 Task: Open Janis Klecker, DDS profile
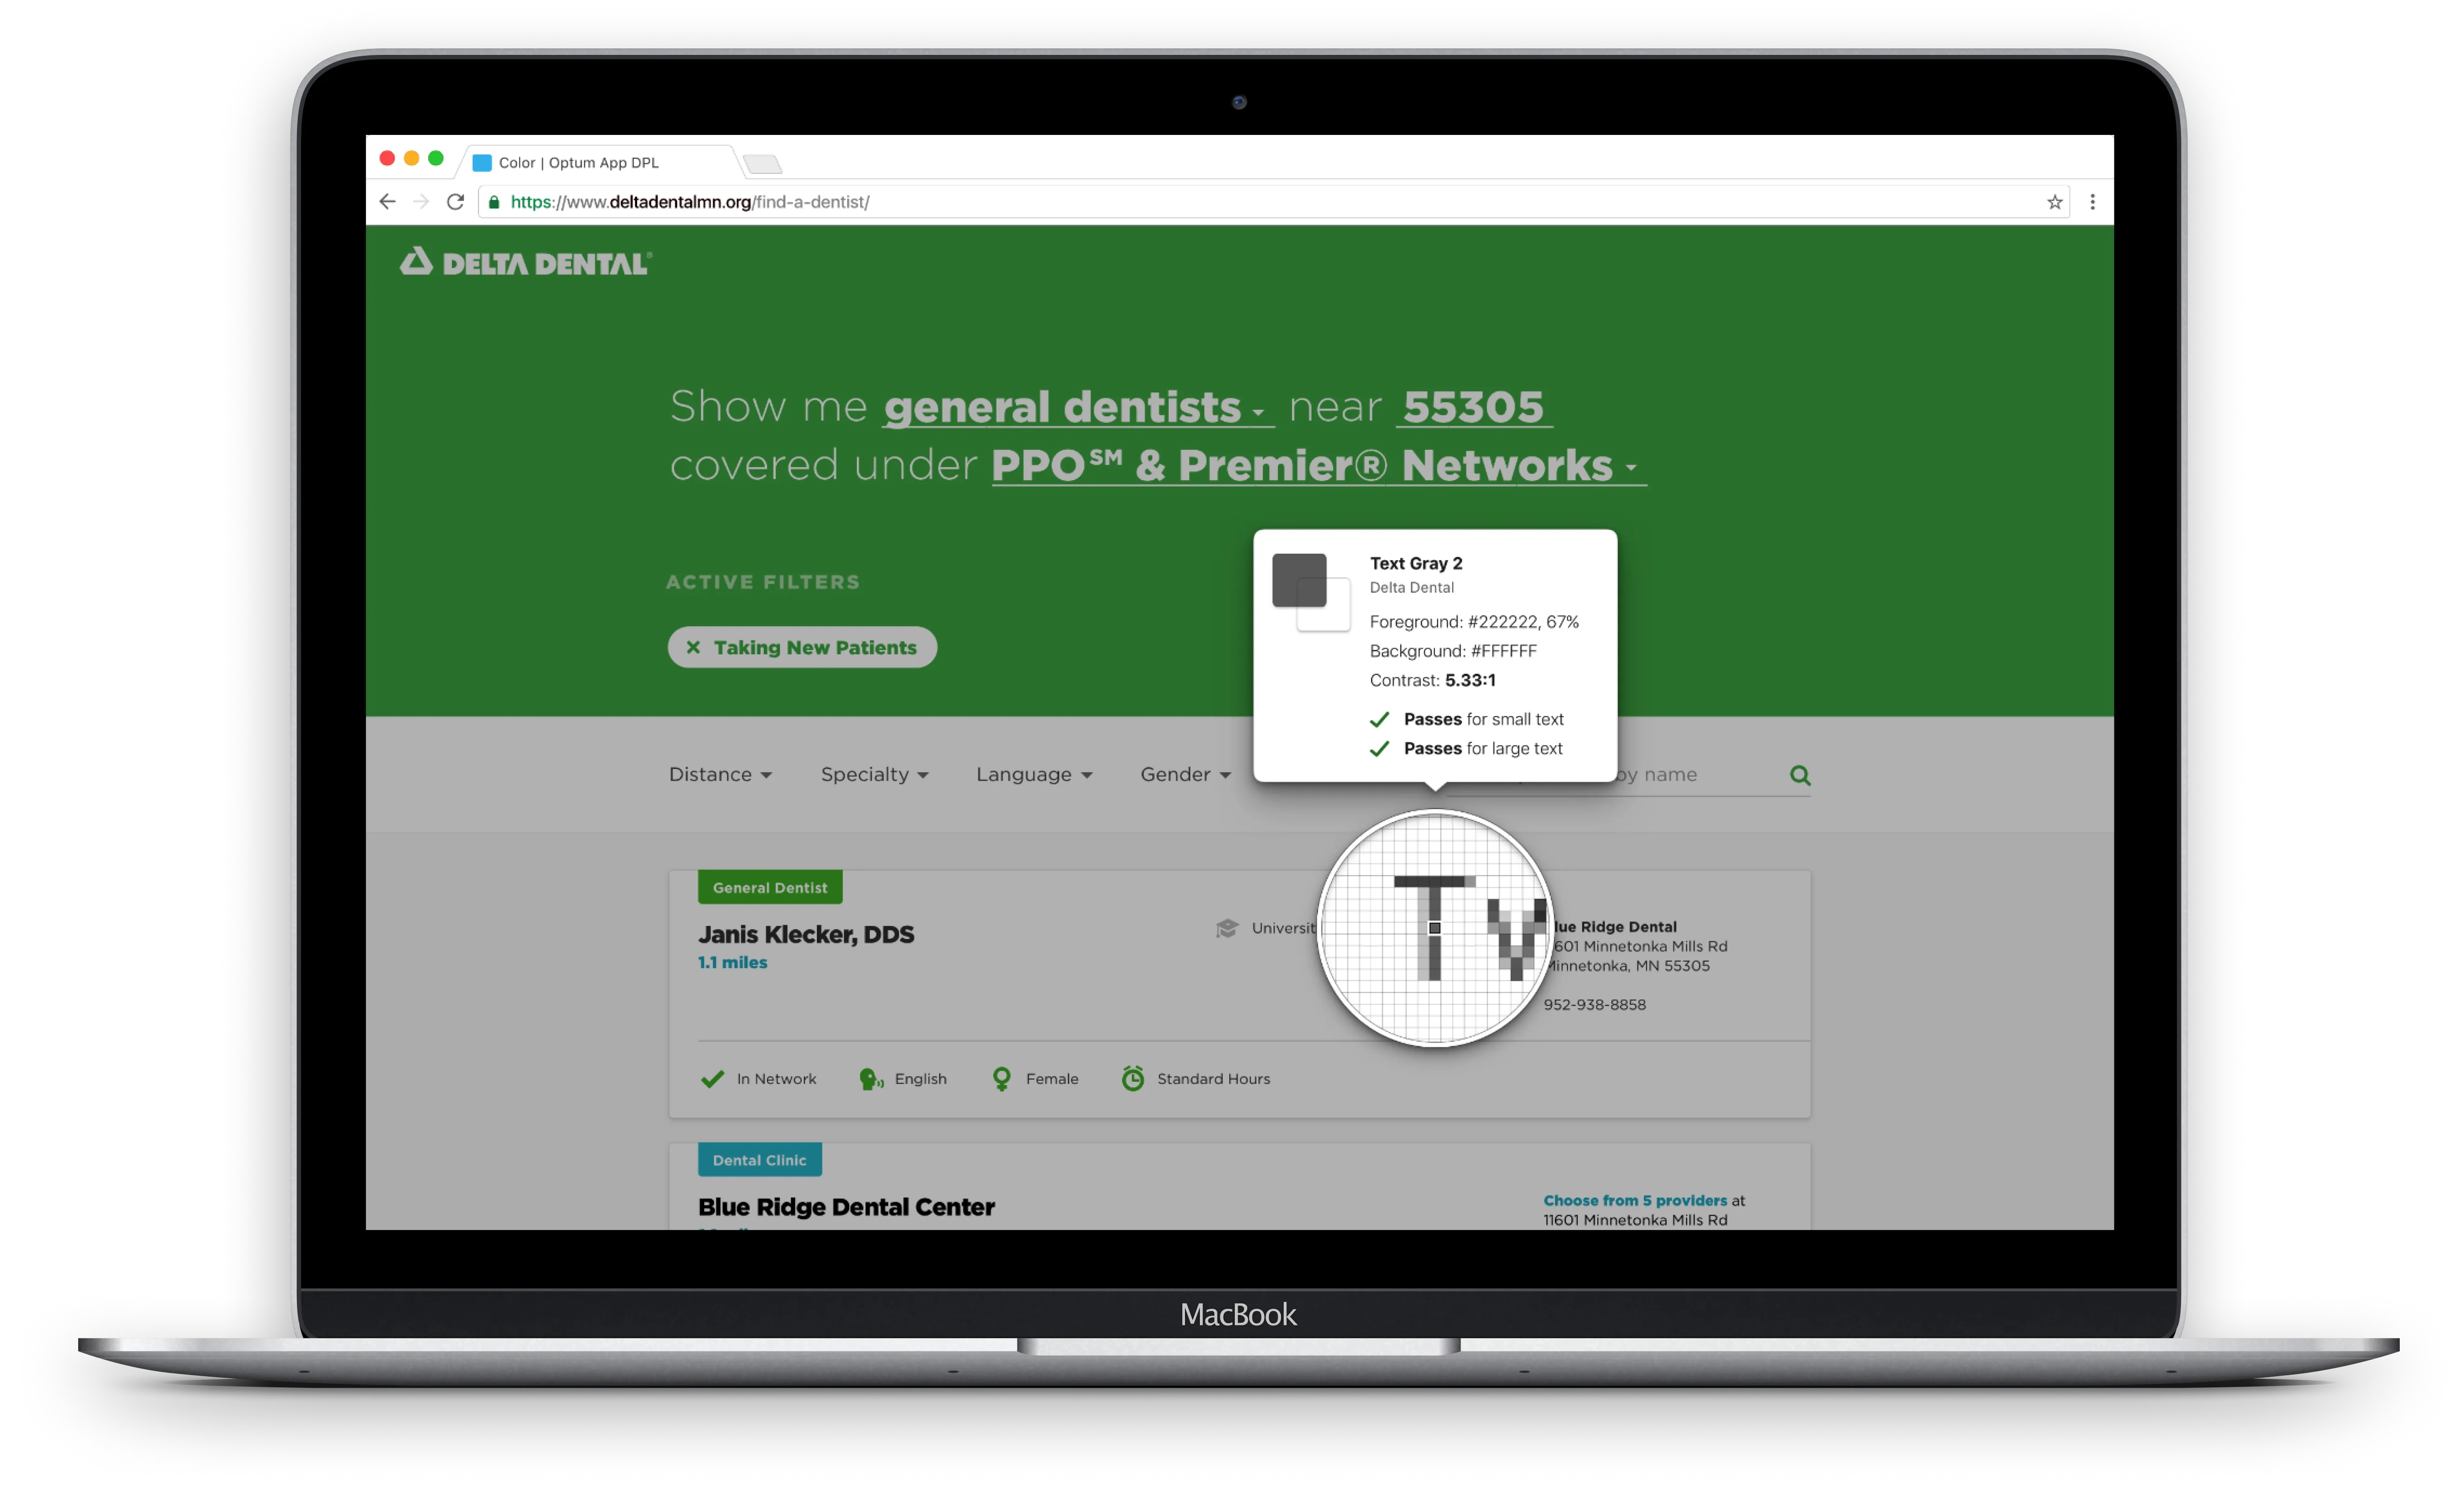806,934
